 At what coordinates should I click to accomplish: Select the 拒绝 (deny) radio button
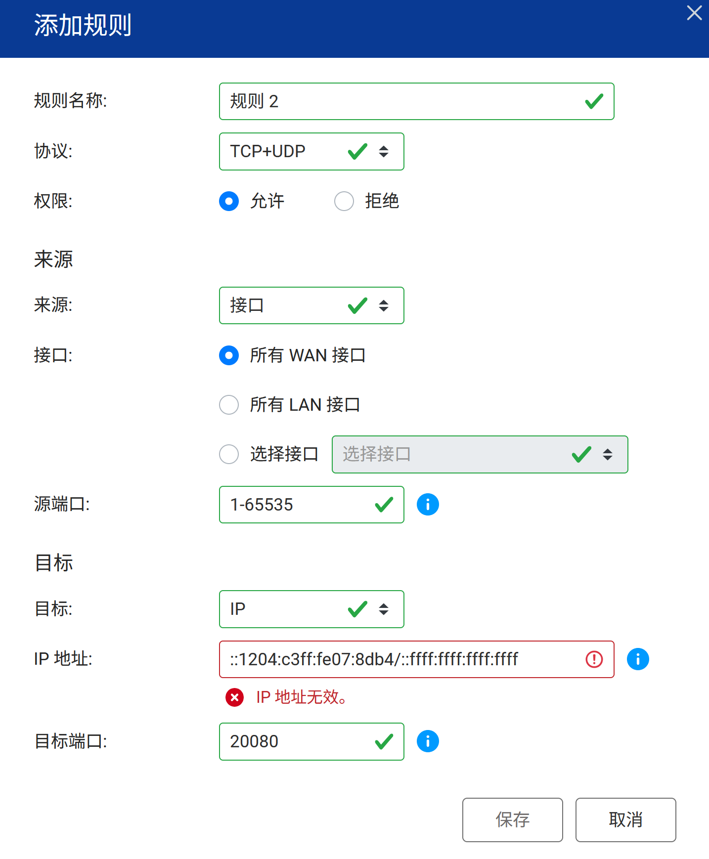click(344, 201)
